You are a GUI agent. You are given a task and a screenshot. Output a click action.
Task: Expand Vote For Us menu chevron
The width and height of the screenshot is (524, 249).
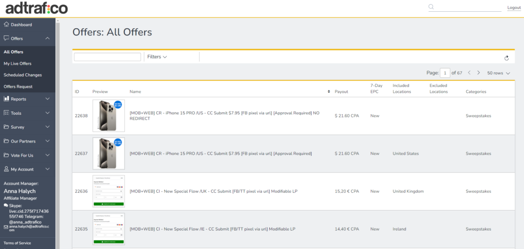[x=48, y=155]
